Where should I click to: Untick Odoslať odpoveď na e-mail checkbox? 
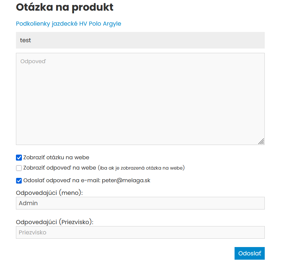tap(19, 181)
